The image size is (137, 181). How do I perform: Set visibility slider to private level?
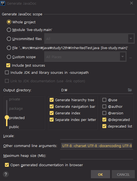click(x=15, y=99)
